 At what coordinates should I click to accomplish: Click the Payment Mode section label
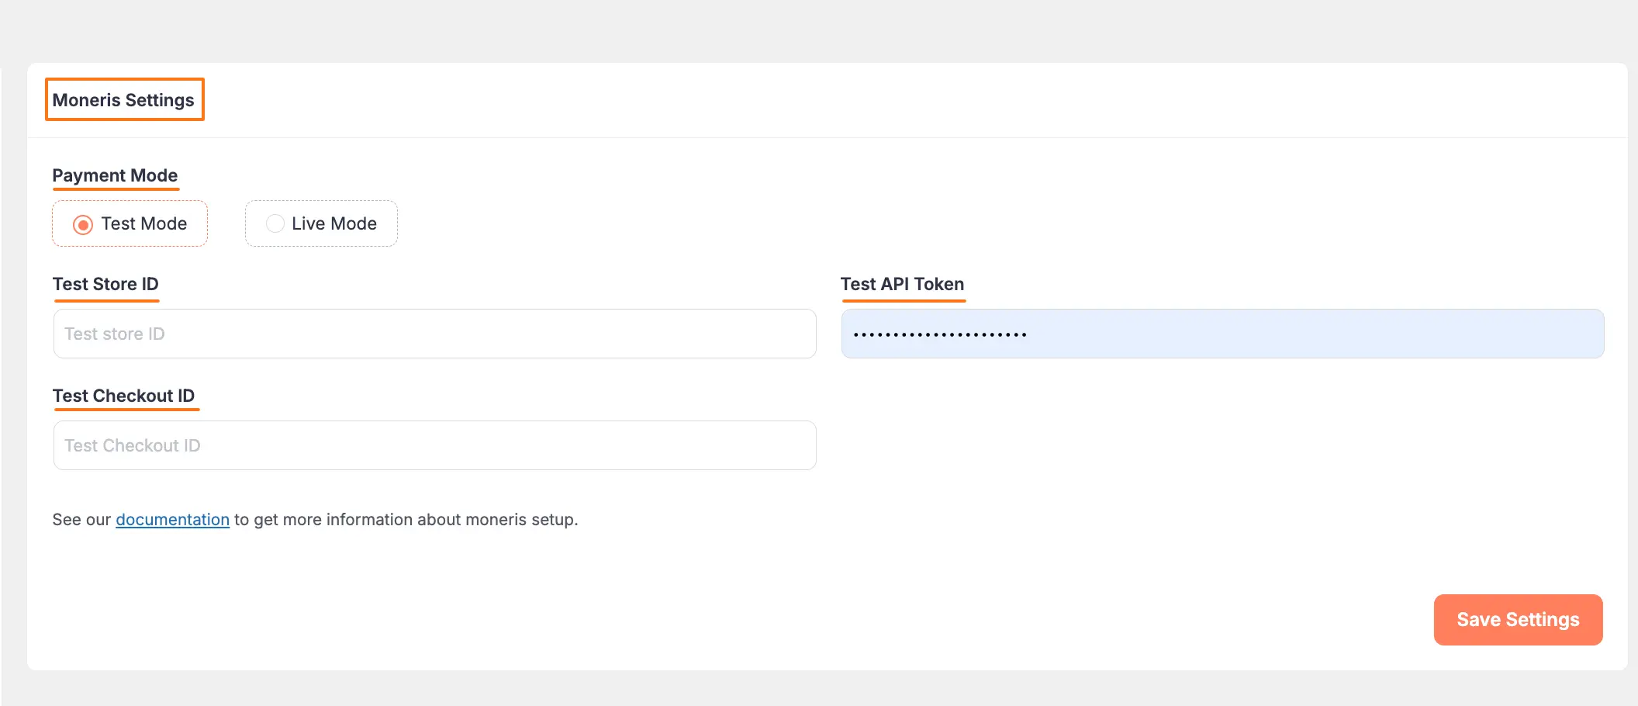tap(115, 175)
